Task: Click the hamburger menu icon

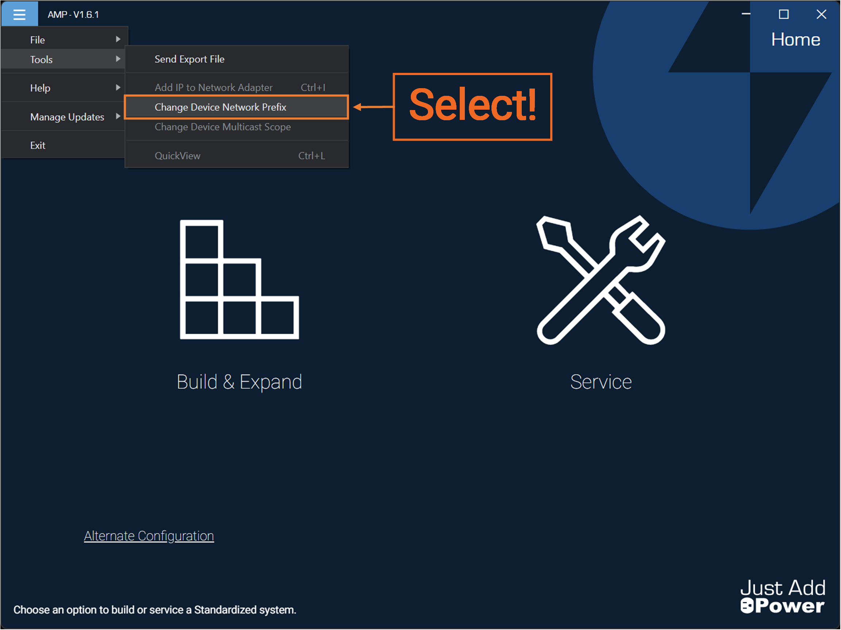Action: tap(19, 15)
